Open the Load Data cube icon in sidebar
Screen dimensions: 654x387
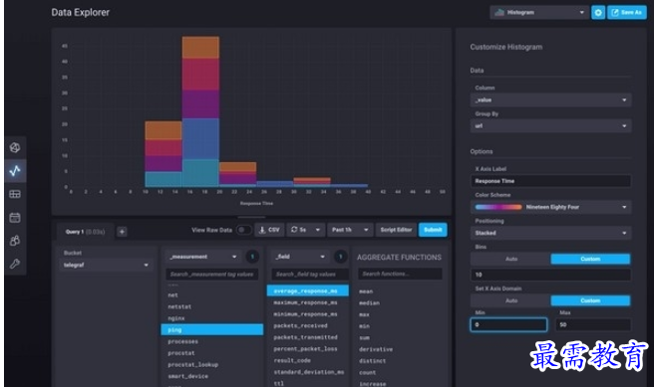click(15, 147)
